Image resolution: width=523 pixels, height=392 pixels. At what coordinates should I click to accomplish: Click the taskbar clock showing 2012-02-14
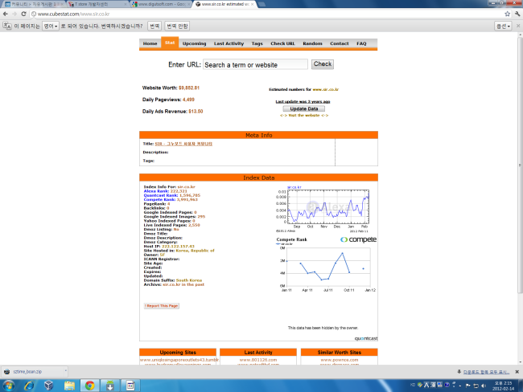coord(503,386)
